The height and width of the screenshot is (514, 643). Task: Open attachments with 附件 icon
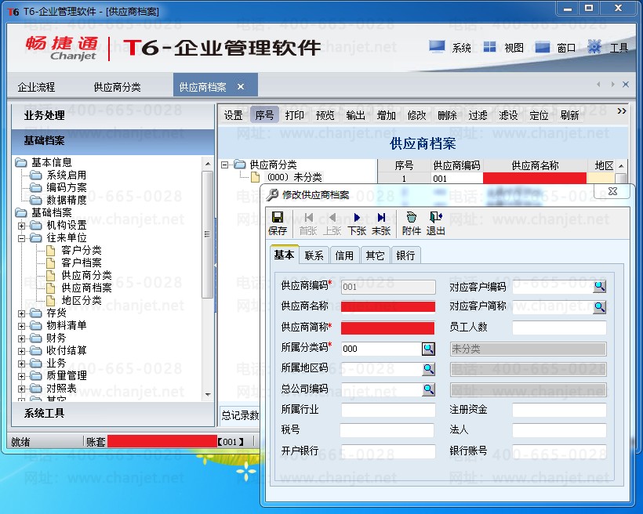click(412, 217)
